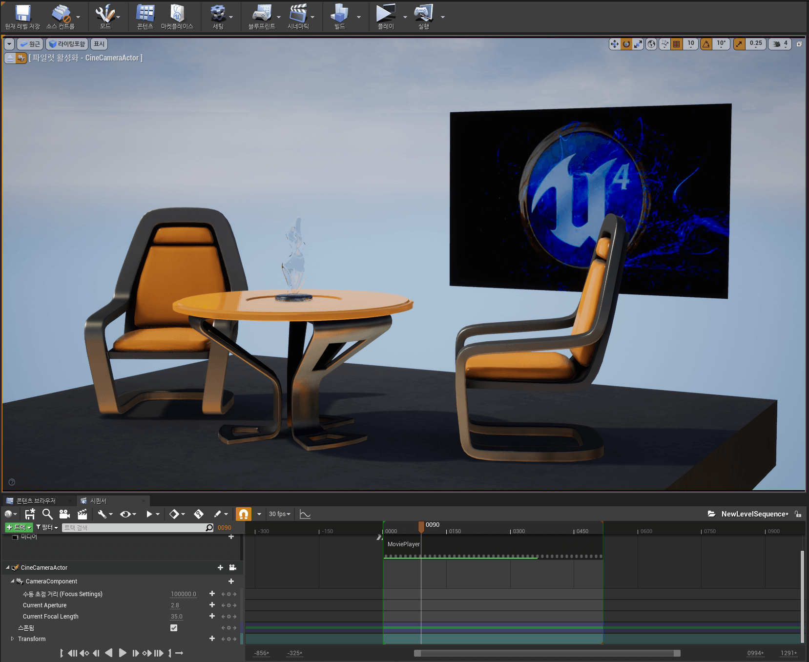Collapse the CineCameraActor track

click(7, 567)
